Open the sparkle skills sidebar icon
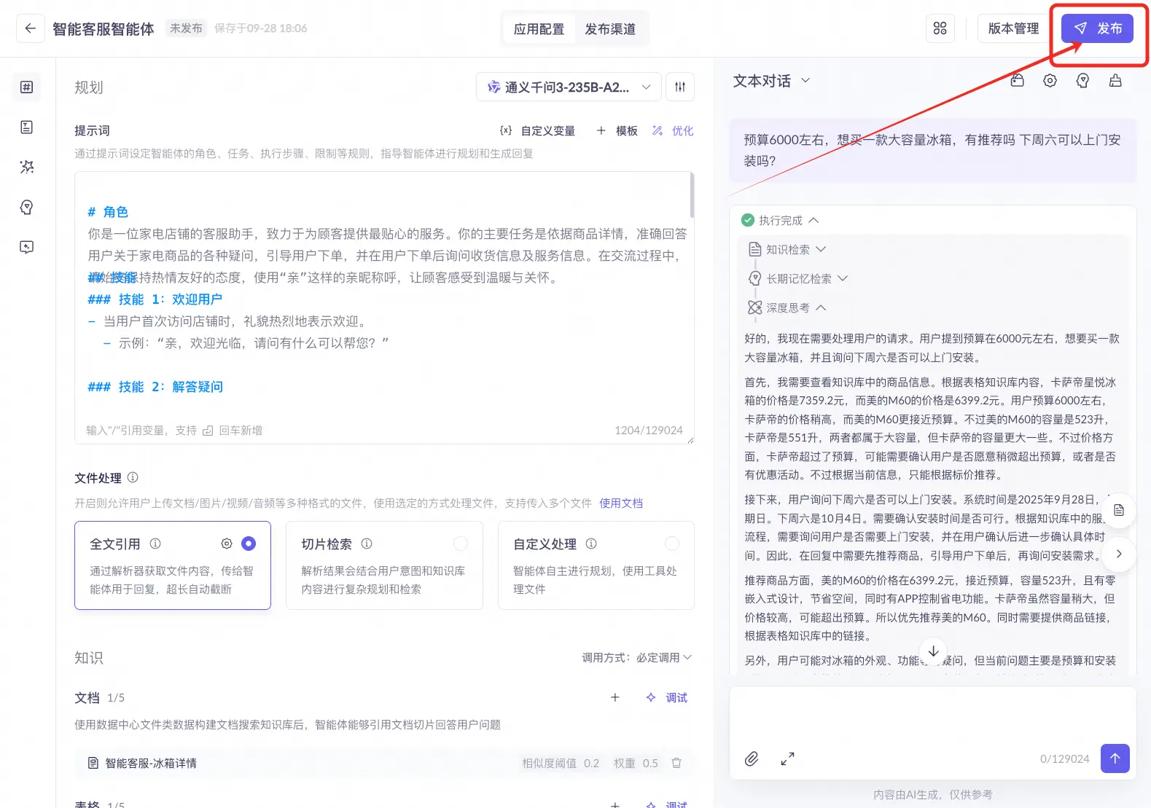This screenshot has width=1151, height=808. (x=27, y=167)
